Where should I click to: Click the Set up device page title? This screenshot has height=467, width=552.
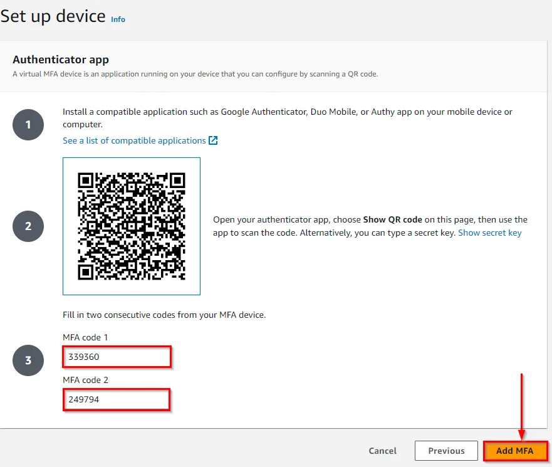53,16
